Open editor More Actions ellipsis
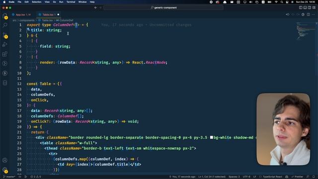 [314, 14]
